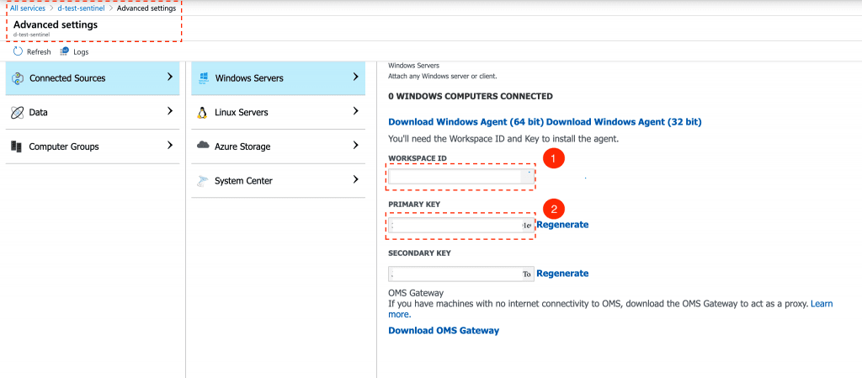The image size is (862, 378).
Task: Click the Refresh icon in toolbar
Action: pos(18,51)
